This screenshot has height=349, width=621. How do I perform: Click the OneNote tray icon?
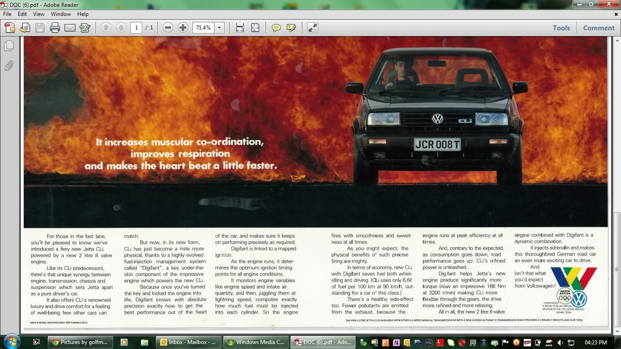(396, 342)
